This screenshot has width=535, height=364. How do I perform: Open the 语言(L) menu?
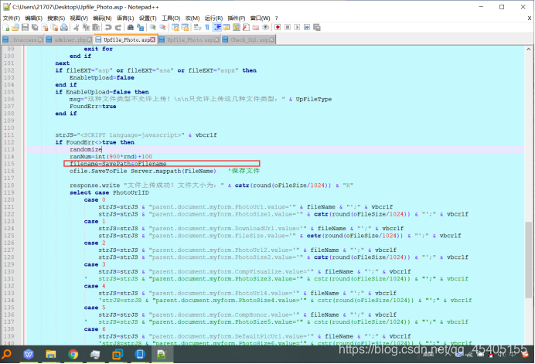point(125,18)
